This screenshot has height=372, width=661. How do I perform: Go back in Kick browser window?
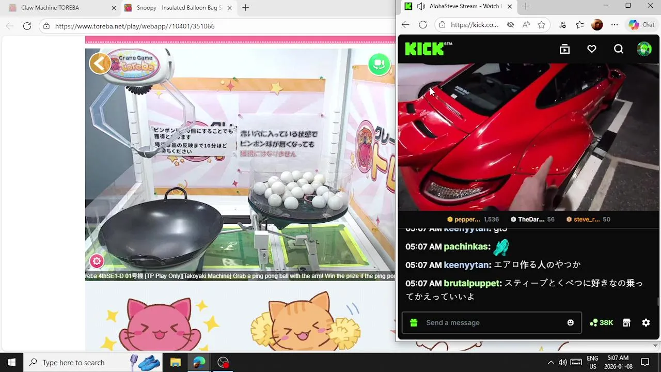pos(405,25)
